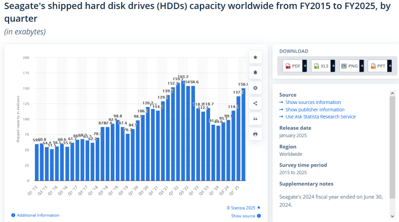Screen dimensions: 399x222
Task: Click the Statista 2025 copyright link
Action: (241, 208)
